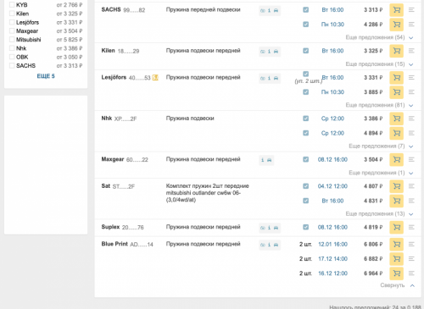Open the Blue Print brand name link

pos(114,244)
